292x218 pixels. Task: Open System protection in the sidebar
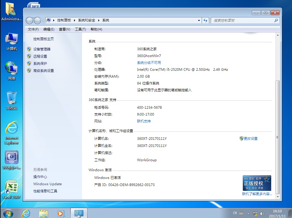(40, 63)
